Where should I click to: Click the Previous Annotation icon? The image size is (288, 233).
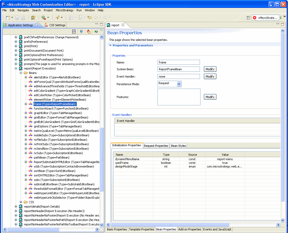click(x=80, y=18)
